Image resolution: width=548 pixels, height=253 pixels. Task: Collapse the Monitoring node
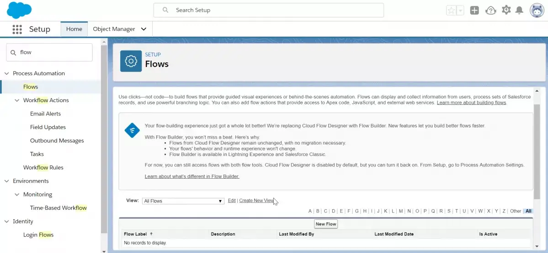pos(17,195)
